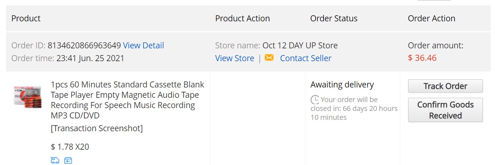Click the Product column header
This screenshot has height=165, width=495.
(26, 18)
